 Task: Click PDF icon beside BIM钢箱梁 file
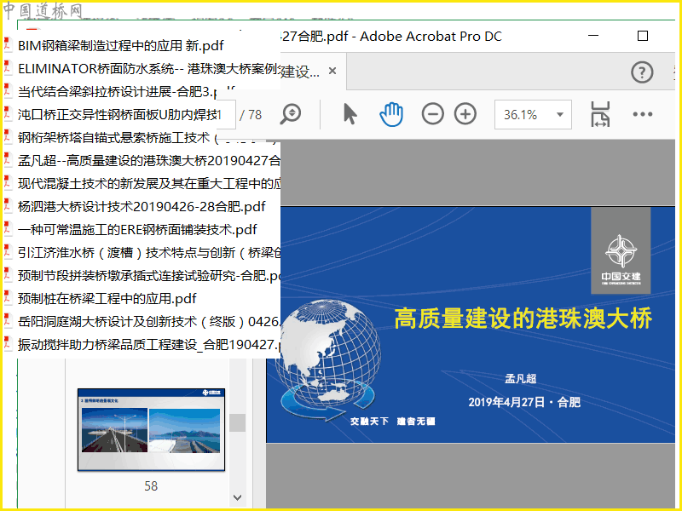(8, 45)
